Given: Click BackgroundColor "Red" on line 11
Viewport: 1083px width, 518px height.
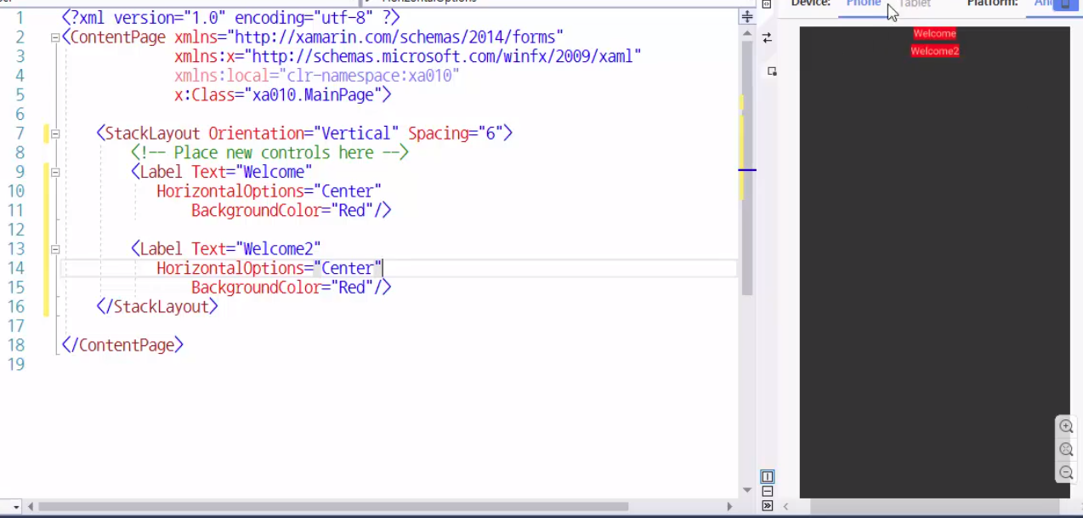Looking at the screenshot, I should pos(352,210).
